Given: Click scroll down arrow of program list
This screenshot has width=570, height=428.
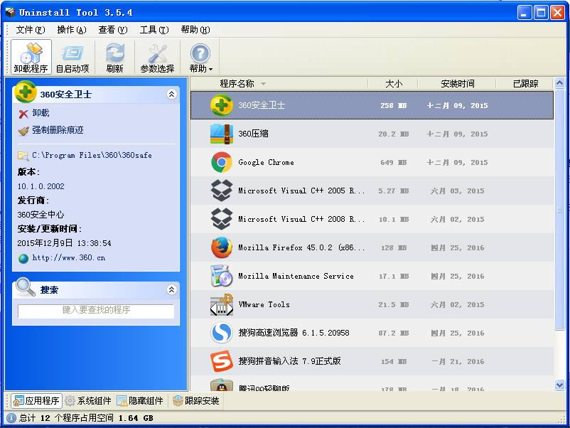Looking at the screenshot, I should click(x=559, y=385).
